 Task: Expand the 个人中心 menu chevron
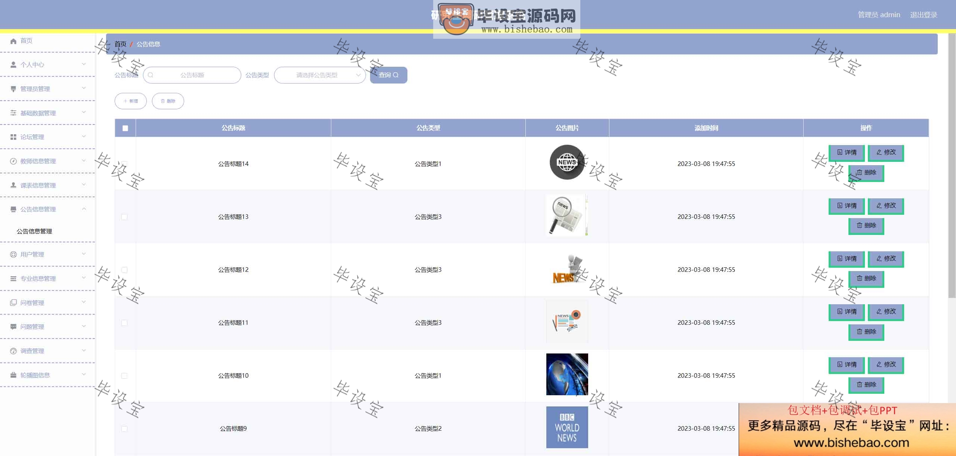coord(84,64)
